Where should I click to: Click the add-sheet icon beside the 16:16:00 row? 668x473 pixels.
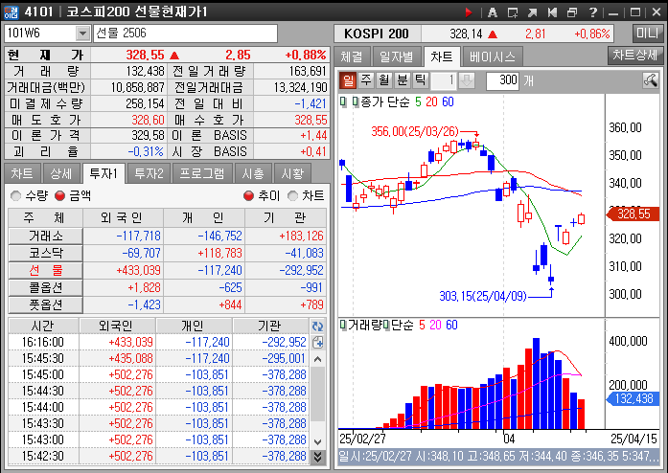[318, 342]
